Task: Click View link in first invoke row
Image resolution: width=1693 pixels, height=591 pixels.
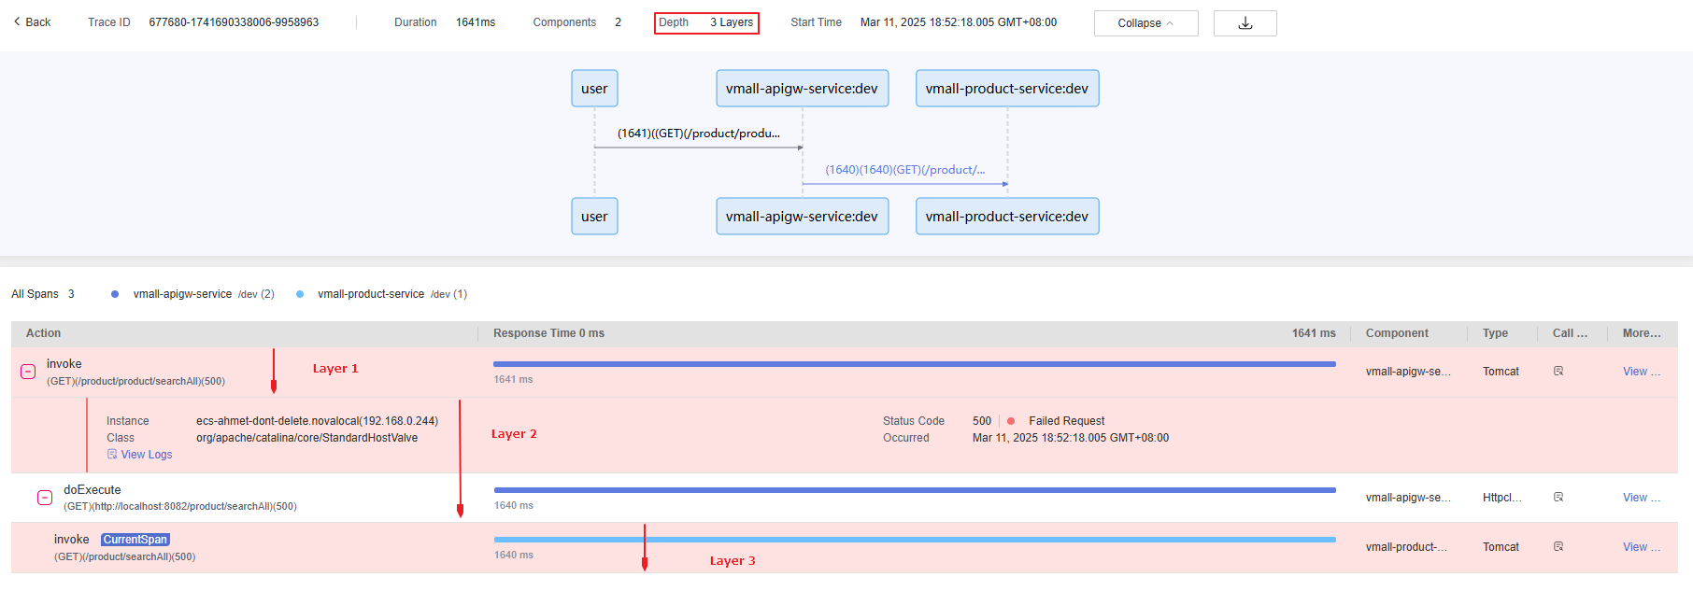Action: tap(1642, 372)
